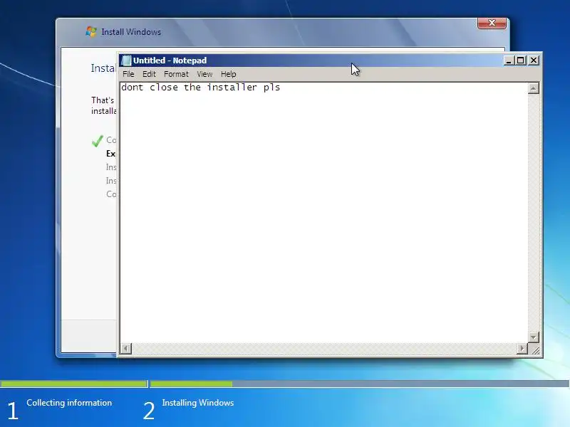Click scroll down arrow in Notepad
The height and width of the screenshot is (427, 570).
coord(533,337)
